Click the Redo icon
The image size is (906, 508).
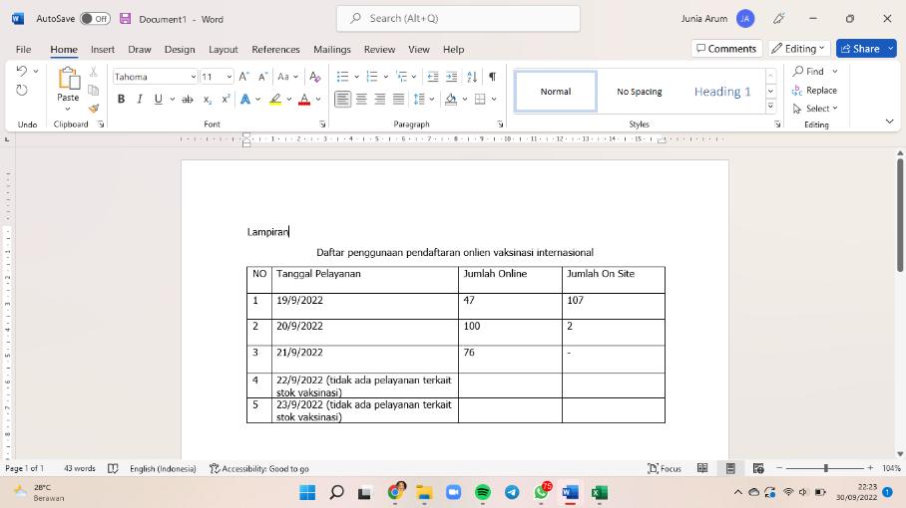(x=22, y=90)
